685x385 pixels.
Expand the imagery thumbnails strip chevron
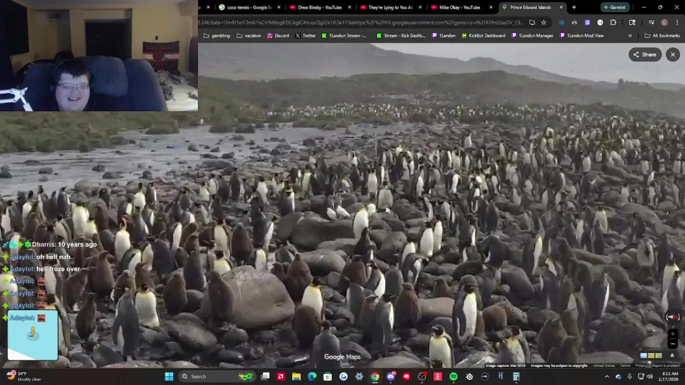[672, 356]
